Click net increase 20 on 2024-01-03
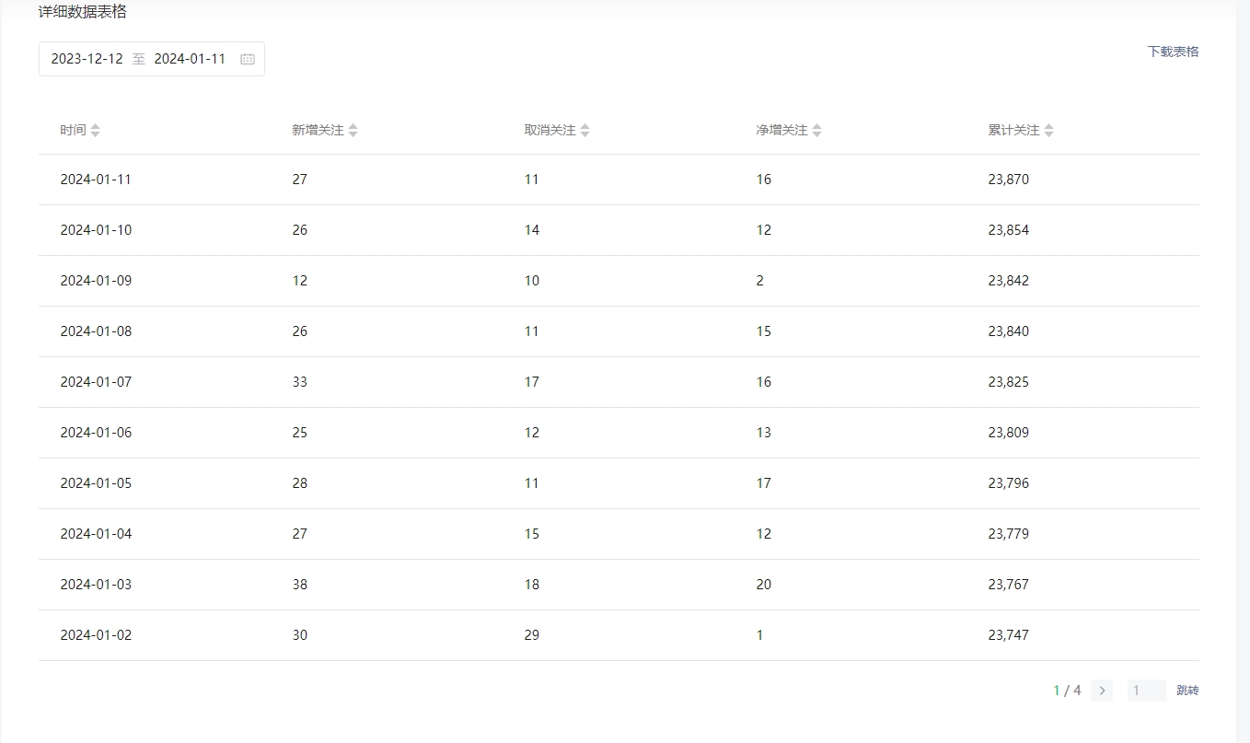 click(764, 585)
